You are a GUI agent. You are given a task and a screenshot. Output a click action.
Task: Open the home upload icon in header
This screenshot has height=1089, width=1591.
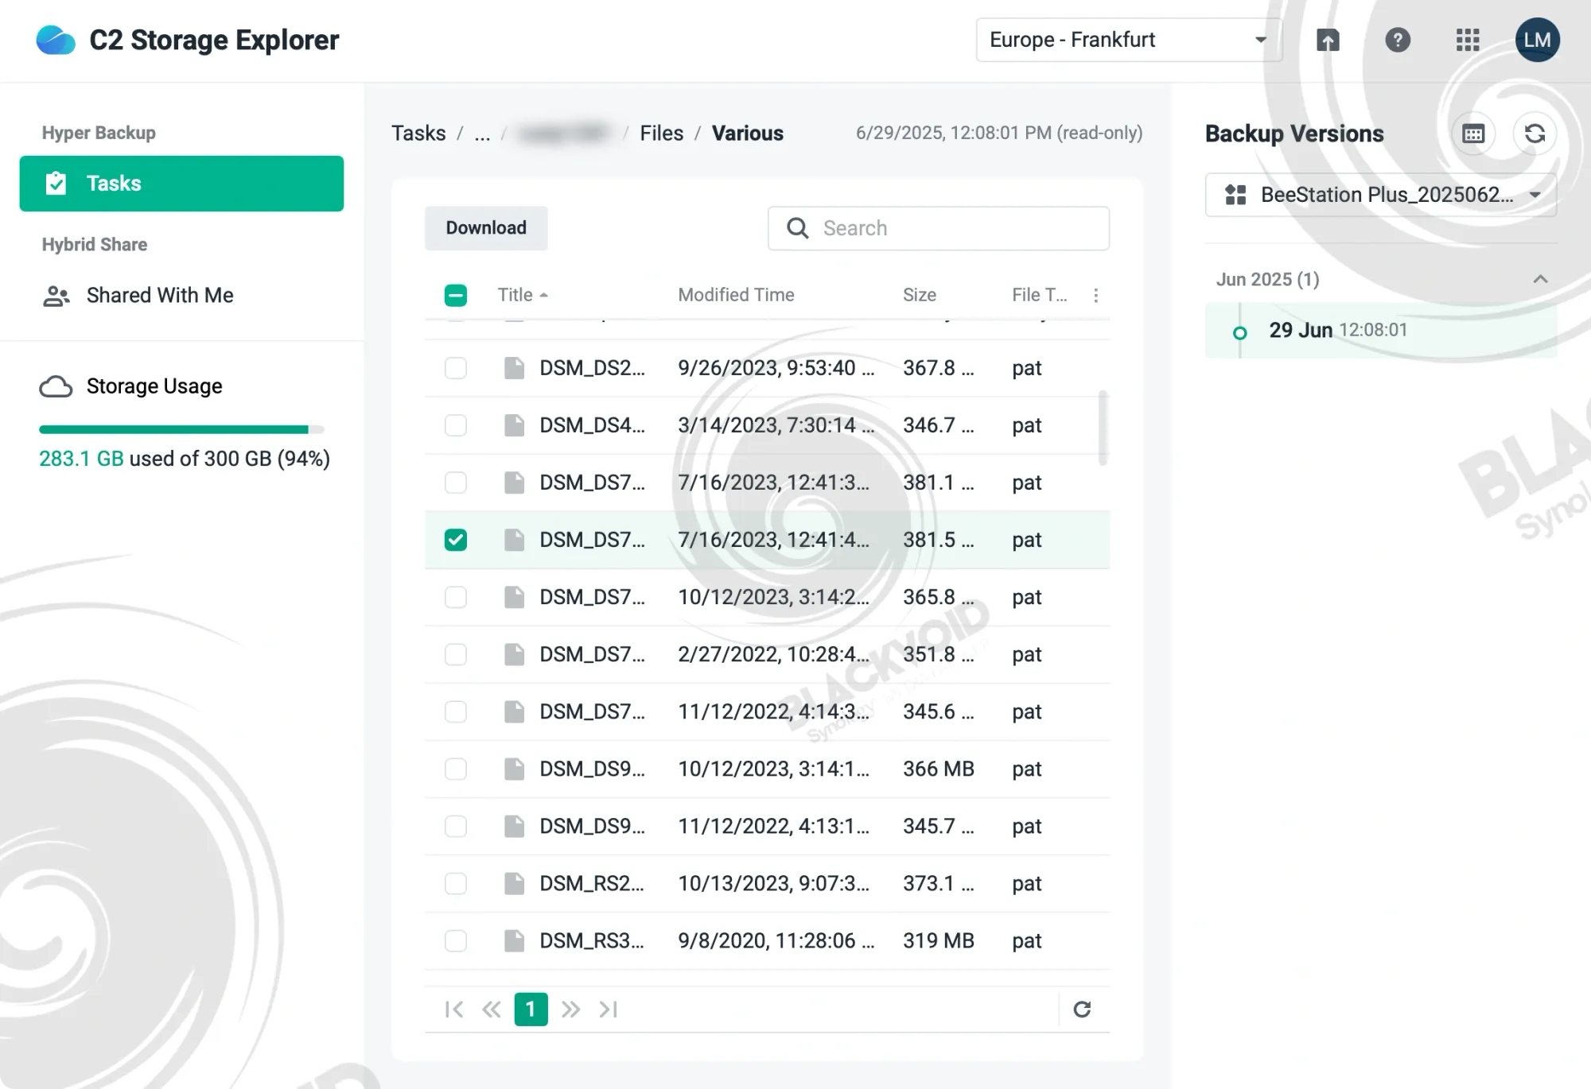click(x=1328, y=40)
